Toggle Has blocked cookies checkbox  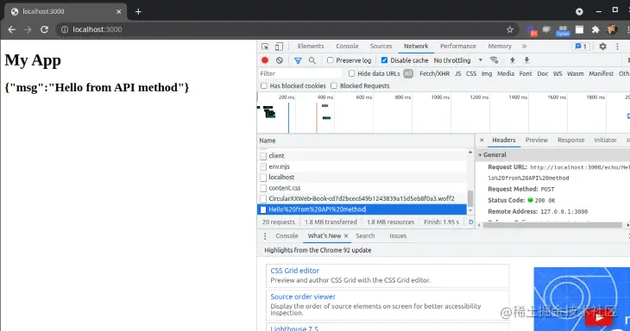point(263,85)
